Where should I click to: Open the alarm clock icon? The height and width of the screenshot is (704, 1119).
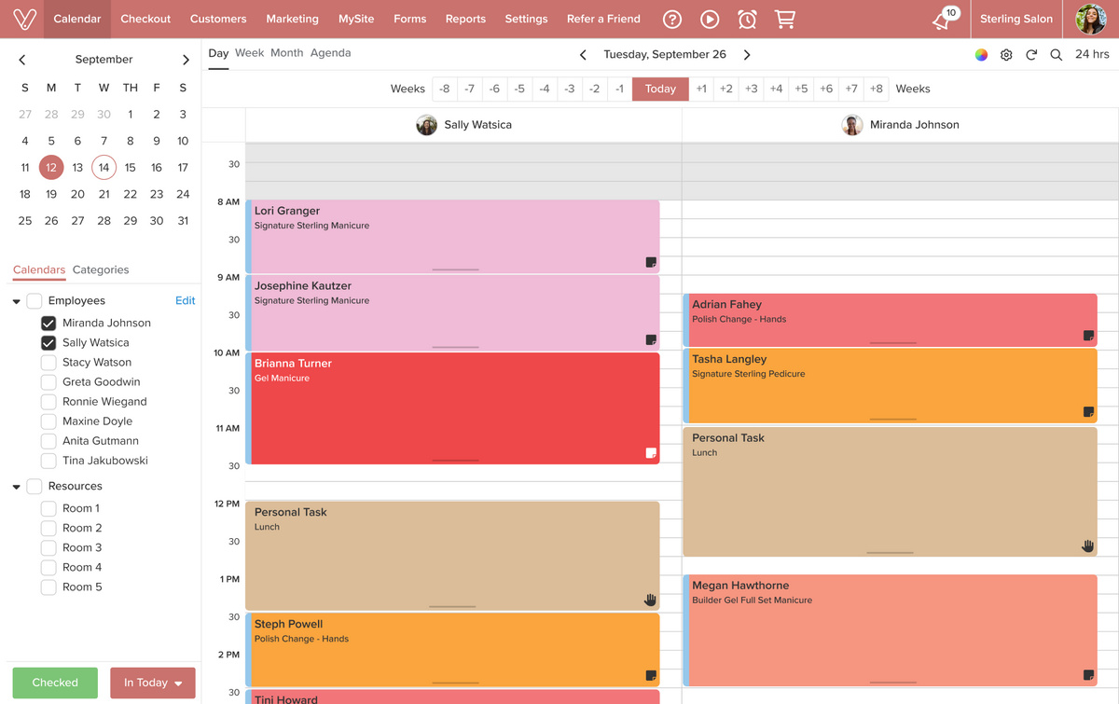(x=747, y=19)
